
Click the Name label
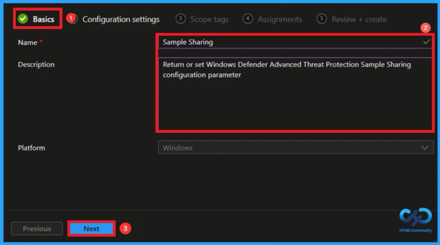pos(27,43)
